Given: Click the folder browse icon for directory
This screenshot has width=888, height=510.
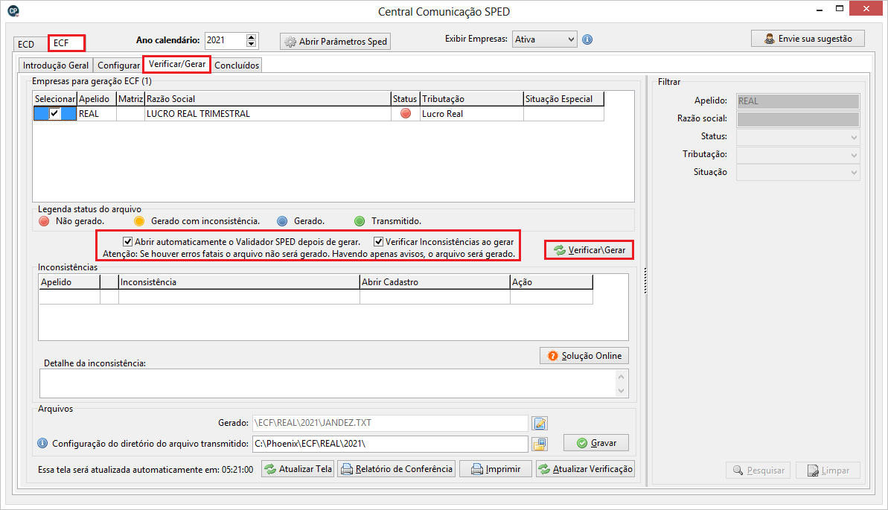Looking at the screenshot, I should click(x=540, y=444).
